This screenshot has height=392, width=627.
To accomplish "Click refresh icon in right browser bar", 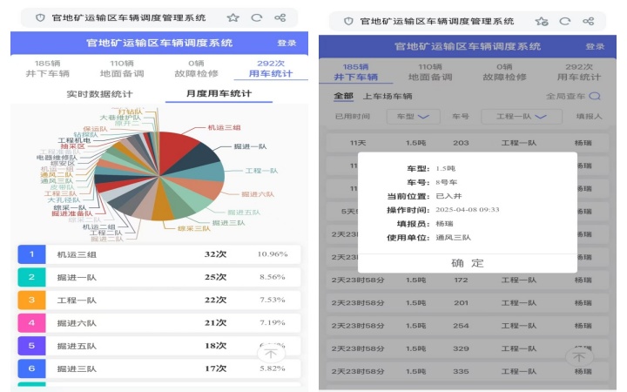I will coord(565,21).
